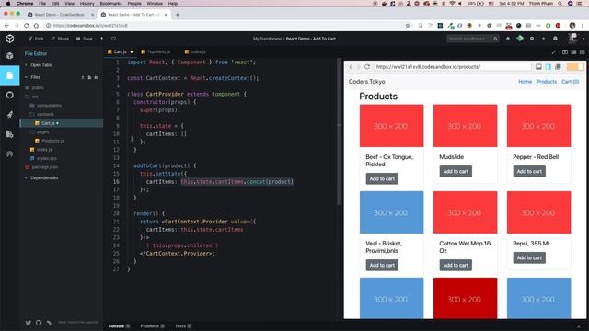Expand the components folder
The width and height of the screenshot is (589, 331).
click(x=46, y=106)
